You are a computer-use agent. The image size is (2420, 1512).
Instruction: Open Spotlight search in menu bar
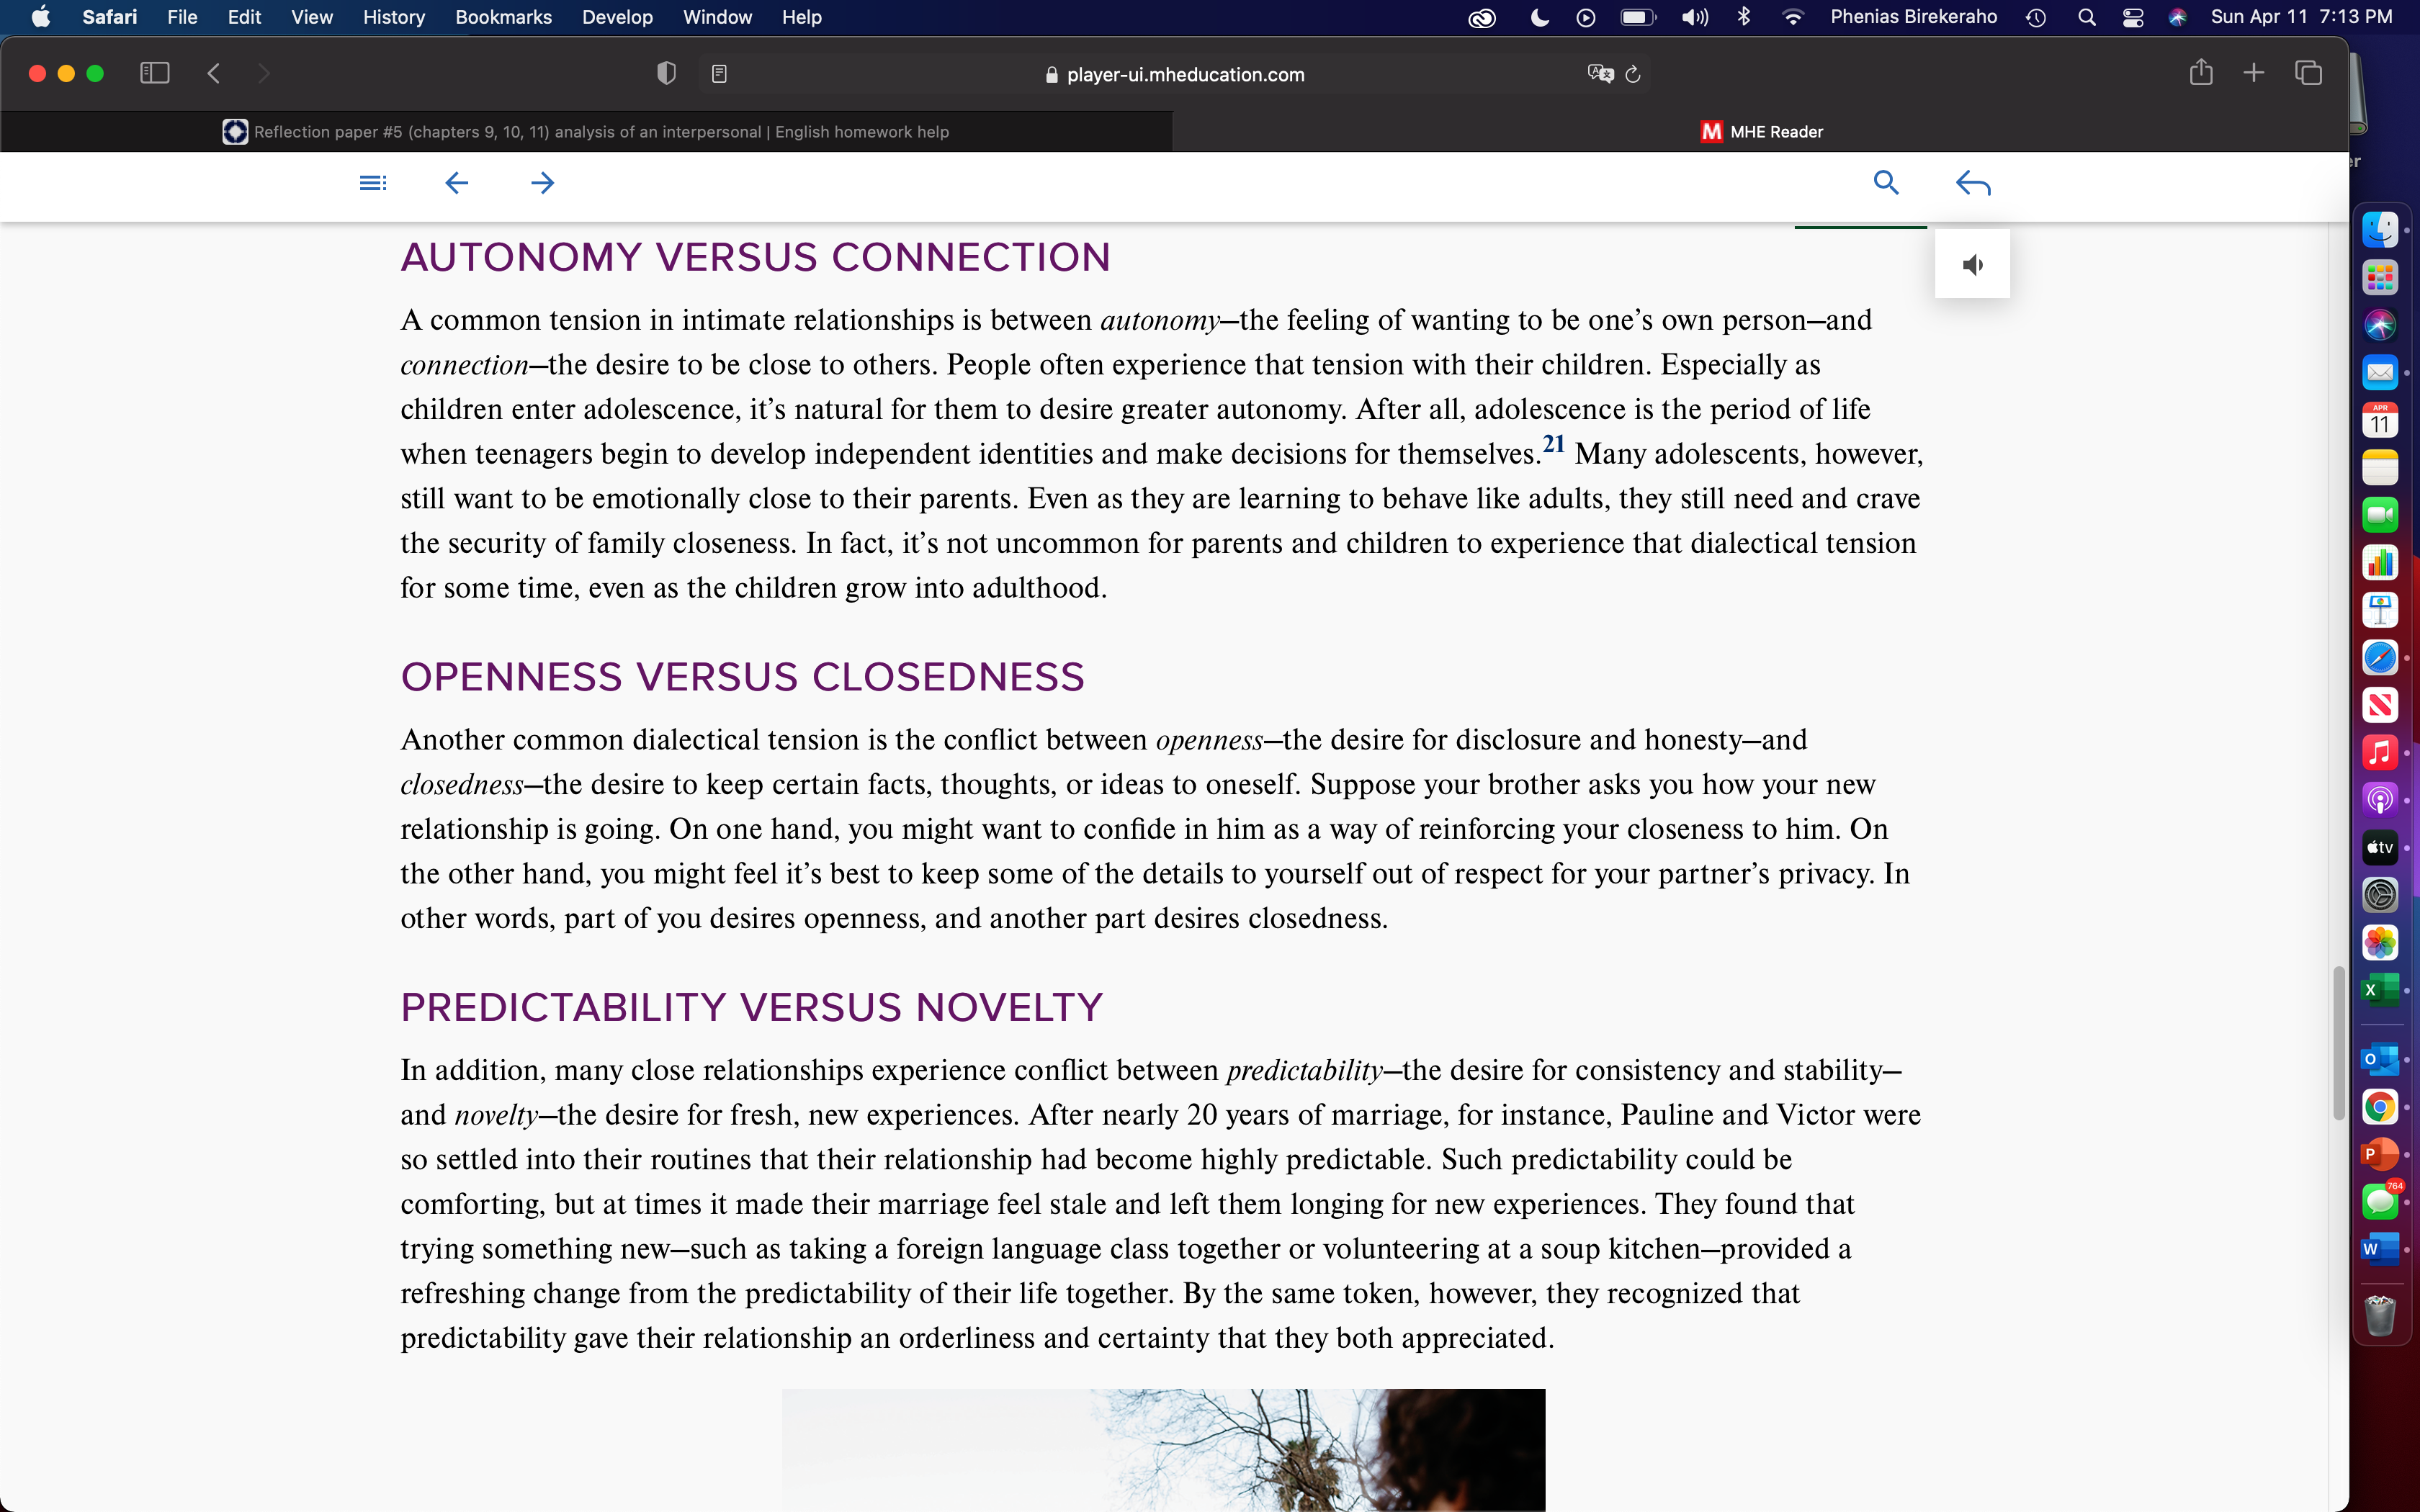click(2086, 17)
